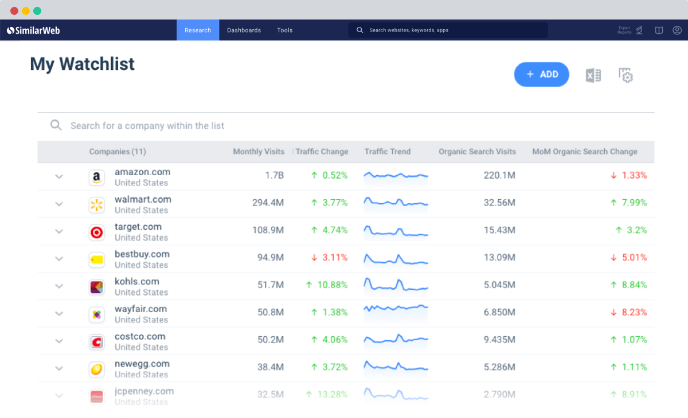Select the 9.435M organic search value

click(499, 340)
